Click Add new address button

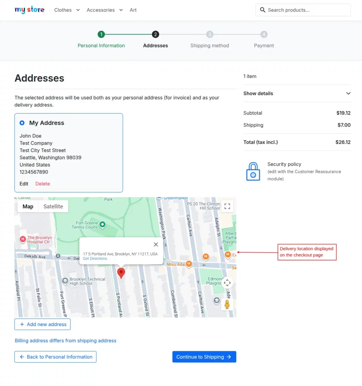coord(42,325)
